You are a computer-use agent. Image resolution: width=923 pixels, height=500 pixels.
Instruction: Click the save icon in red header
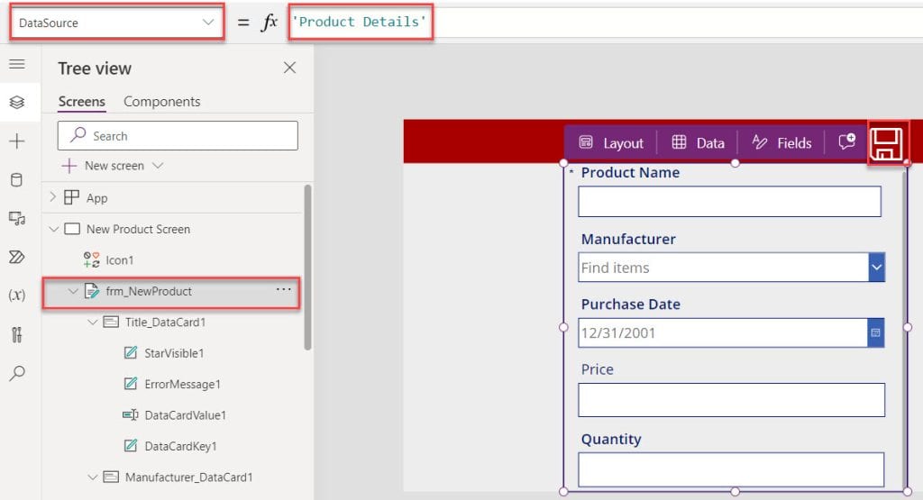[x=887, y=143]
